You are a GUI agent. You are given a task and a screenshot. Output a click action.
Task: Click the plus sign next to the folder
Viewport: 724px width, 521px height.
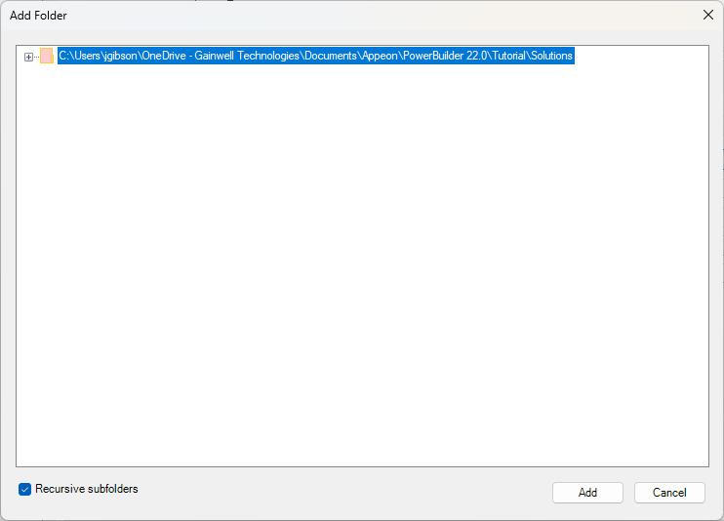tap(28, 57)
